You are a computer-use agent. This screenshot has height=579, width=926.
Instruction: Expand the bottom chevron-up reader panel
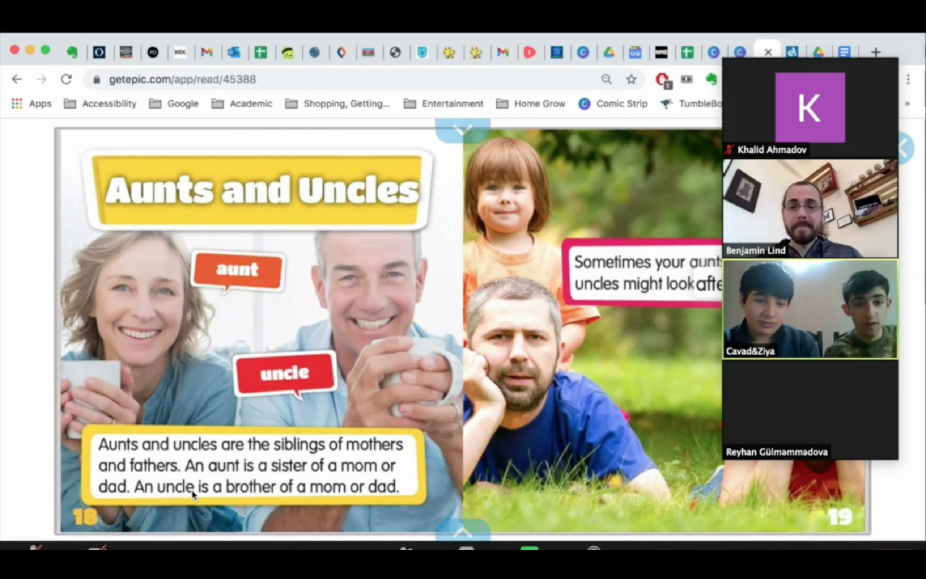tap(463, 532)
